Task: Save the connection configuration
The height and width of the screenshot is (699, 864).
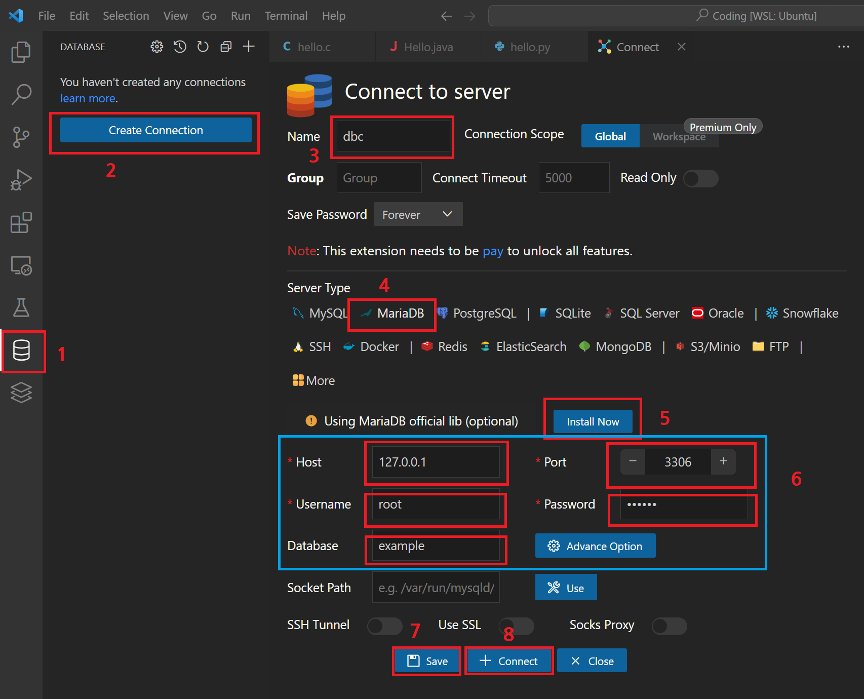Action: point(427,661)
